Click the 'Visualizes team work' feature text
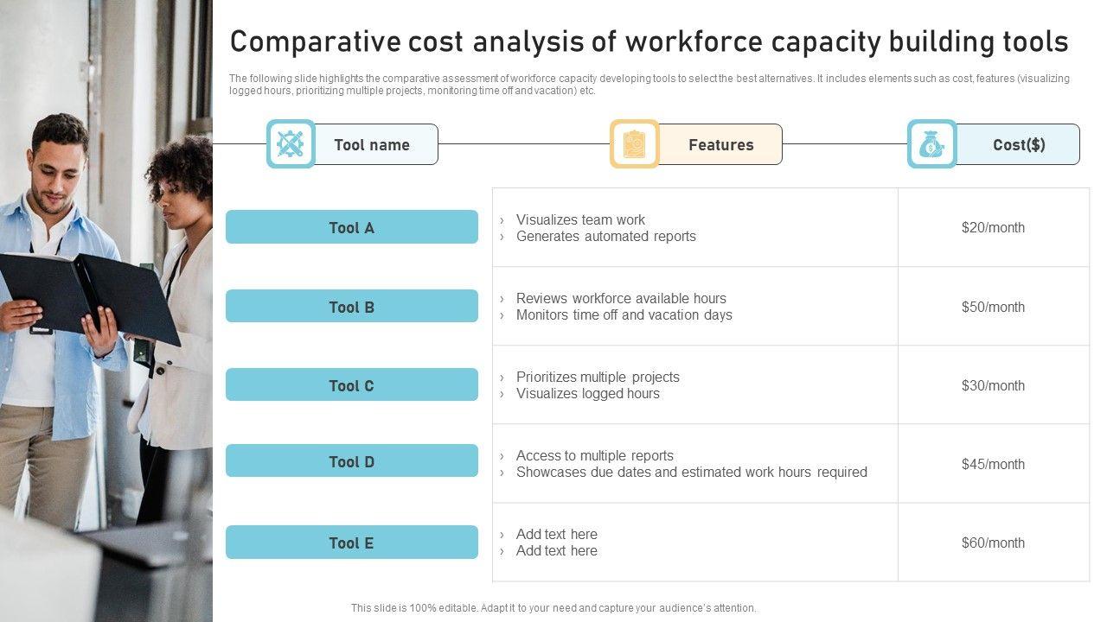This screenshot has width=1107, height=622. 580,219
